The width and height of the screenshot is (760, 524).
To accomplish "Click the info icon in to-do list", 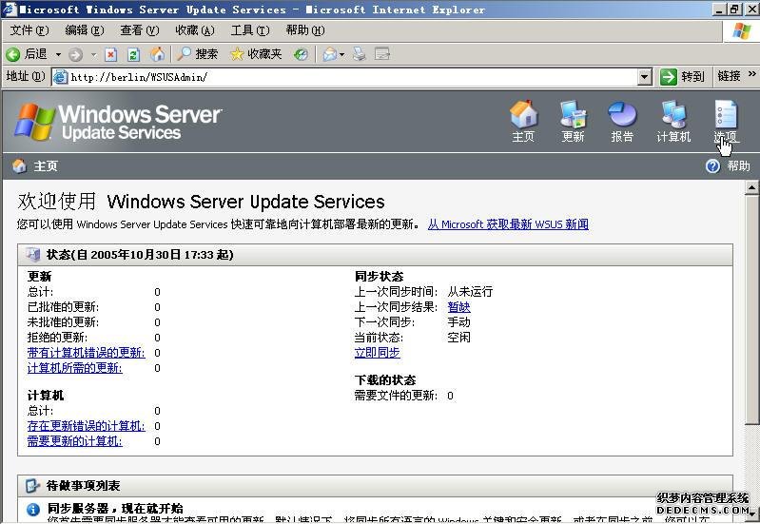I will tap(33, 510).
